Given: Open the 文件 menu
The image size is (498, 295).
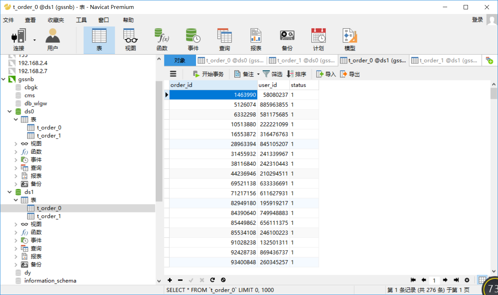Looking at the screenshot, I should (9, 20).
